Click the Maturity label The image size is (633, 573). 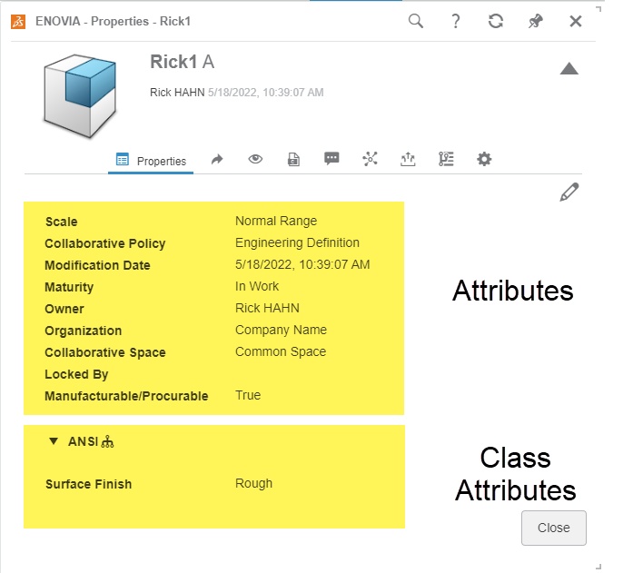coord(69,287)
